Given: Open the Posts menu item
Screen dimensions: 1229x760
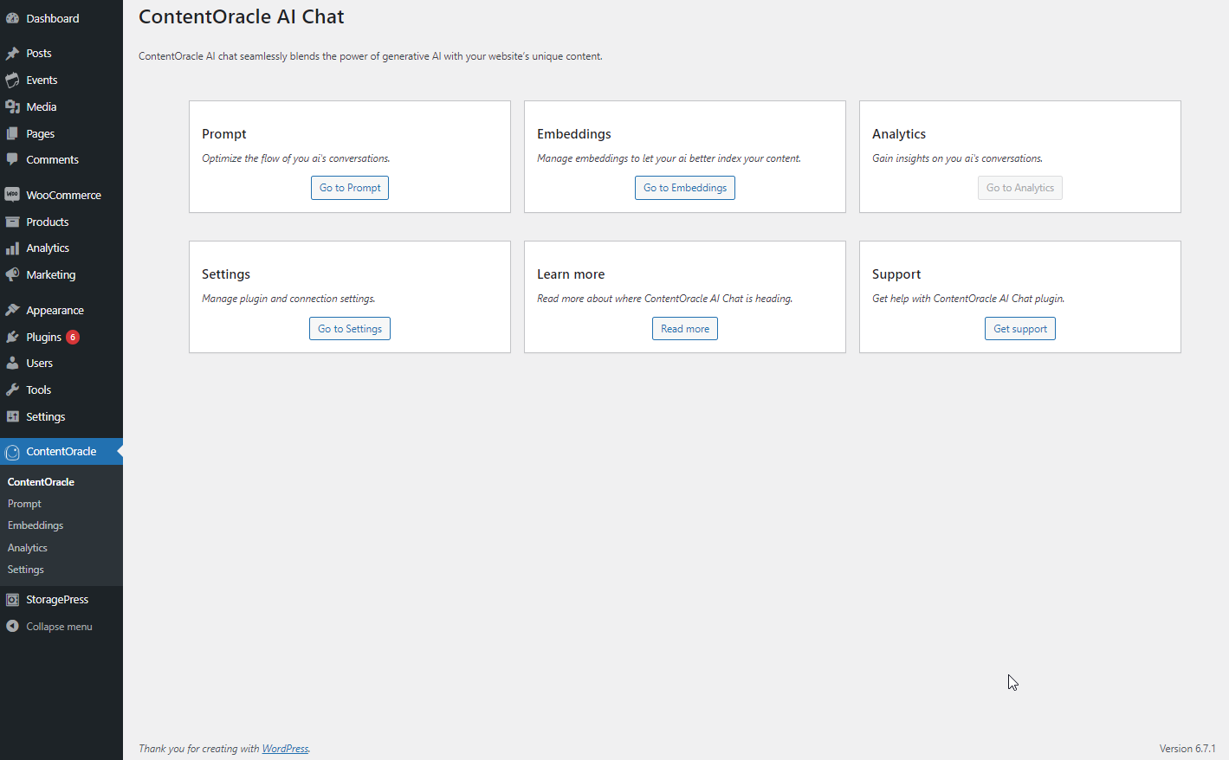Looking at the screenshot, I should click(61, 54).
